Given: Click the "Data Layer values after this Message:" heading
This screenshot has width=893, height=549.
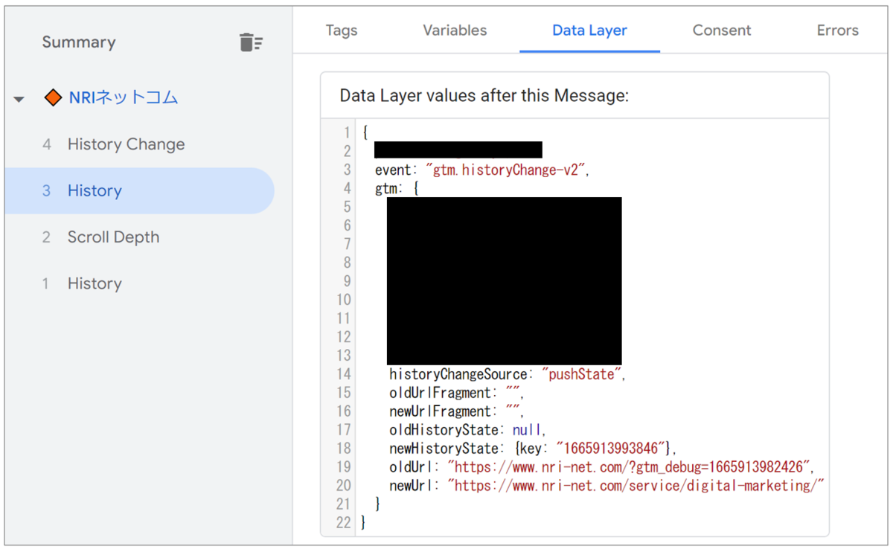Looking at the screenshot, I should [x=484, y=95].
